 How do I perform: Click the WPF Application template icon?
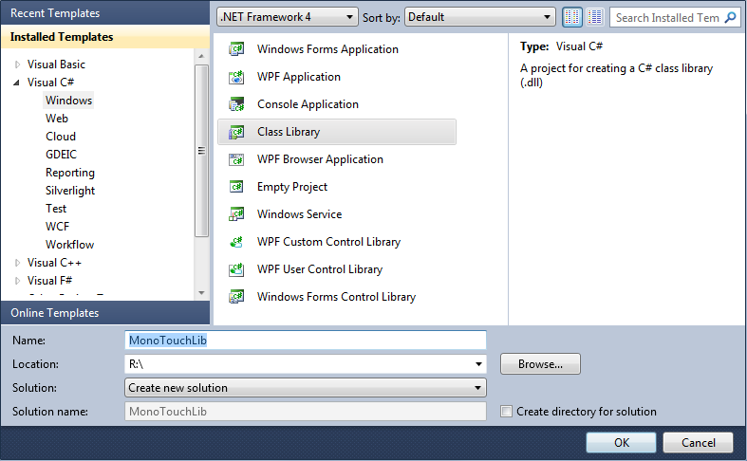click(237, 77)
